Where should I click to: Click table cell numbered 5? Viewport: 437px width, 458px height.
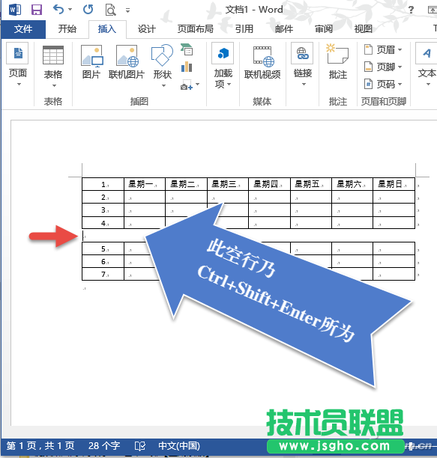pos(103,248)
